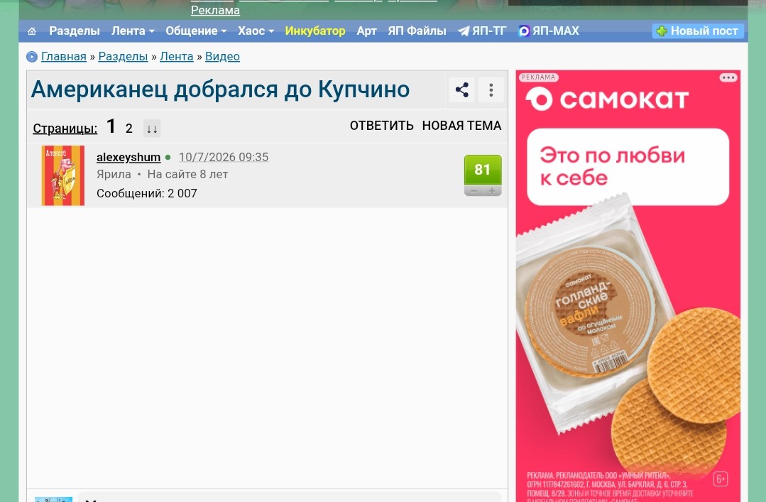Click the Самокат logo in the ad

607,99
